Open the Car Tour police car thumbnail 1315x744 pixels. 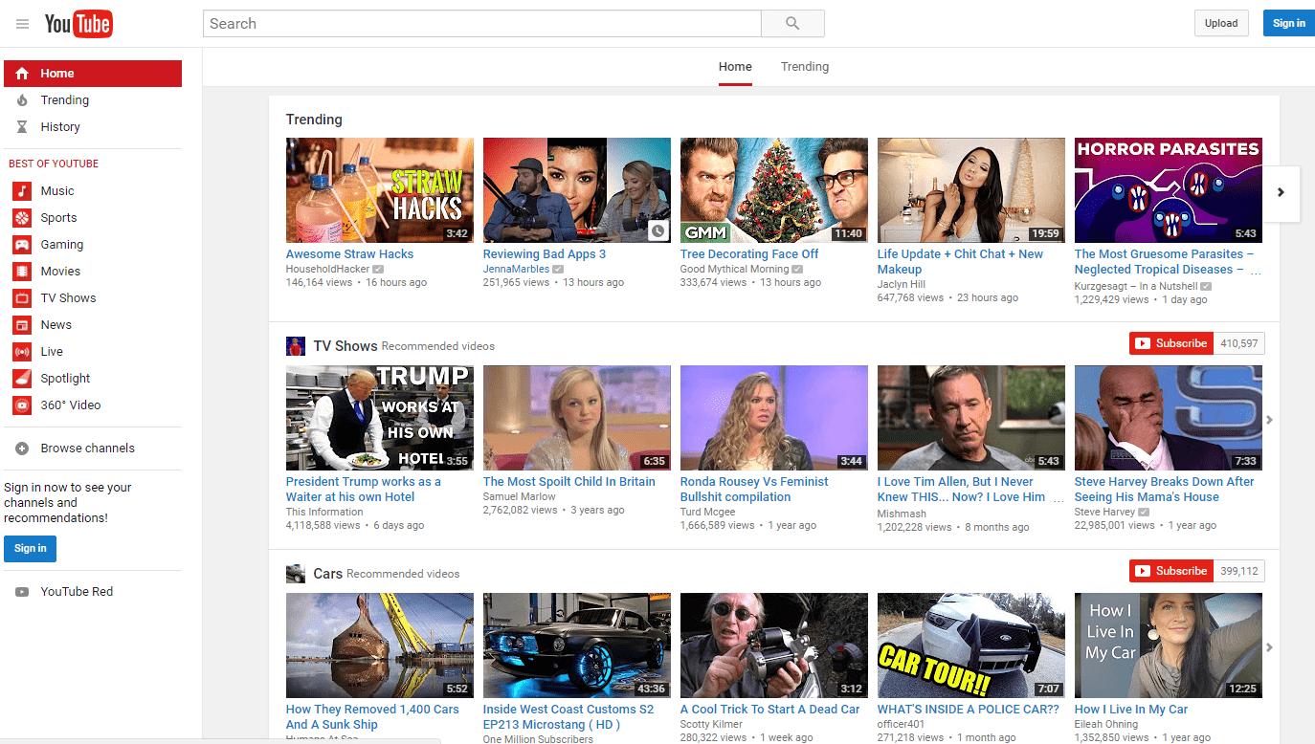pyautogui.click(x=971, y=646)
